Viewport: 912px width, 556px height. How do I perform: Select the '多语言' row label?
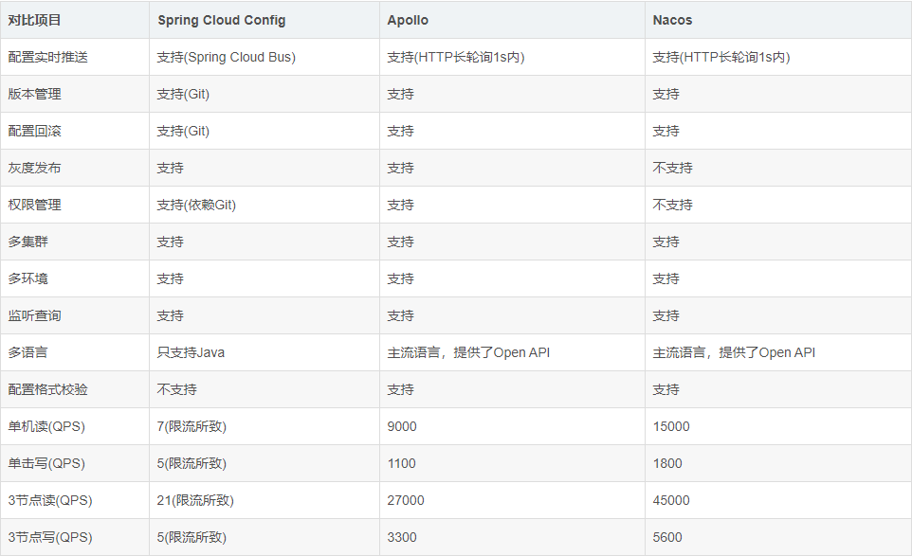click(x=27, y=352)
